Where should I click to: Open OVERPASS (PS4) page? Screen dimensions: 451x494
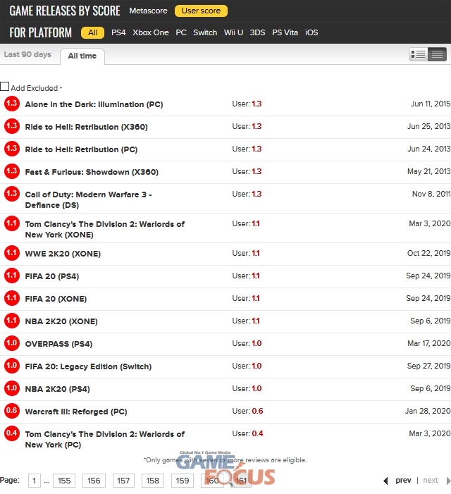[x=58, y=344]
